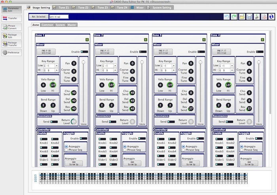
Task: Open Zone 4 Key Range Hi dropdown
Action: point(232,70)
